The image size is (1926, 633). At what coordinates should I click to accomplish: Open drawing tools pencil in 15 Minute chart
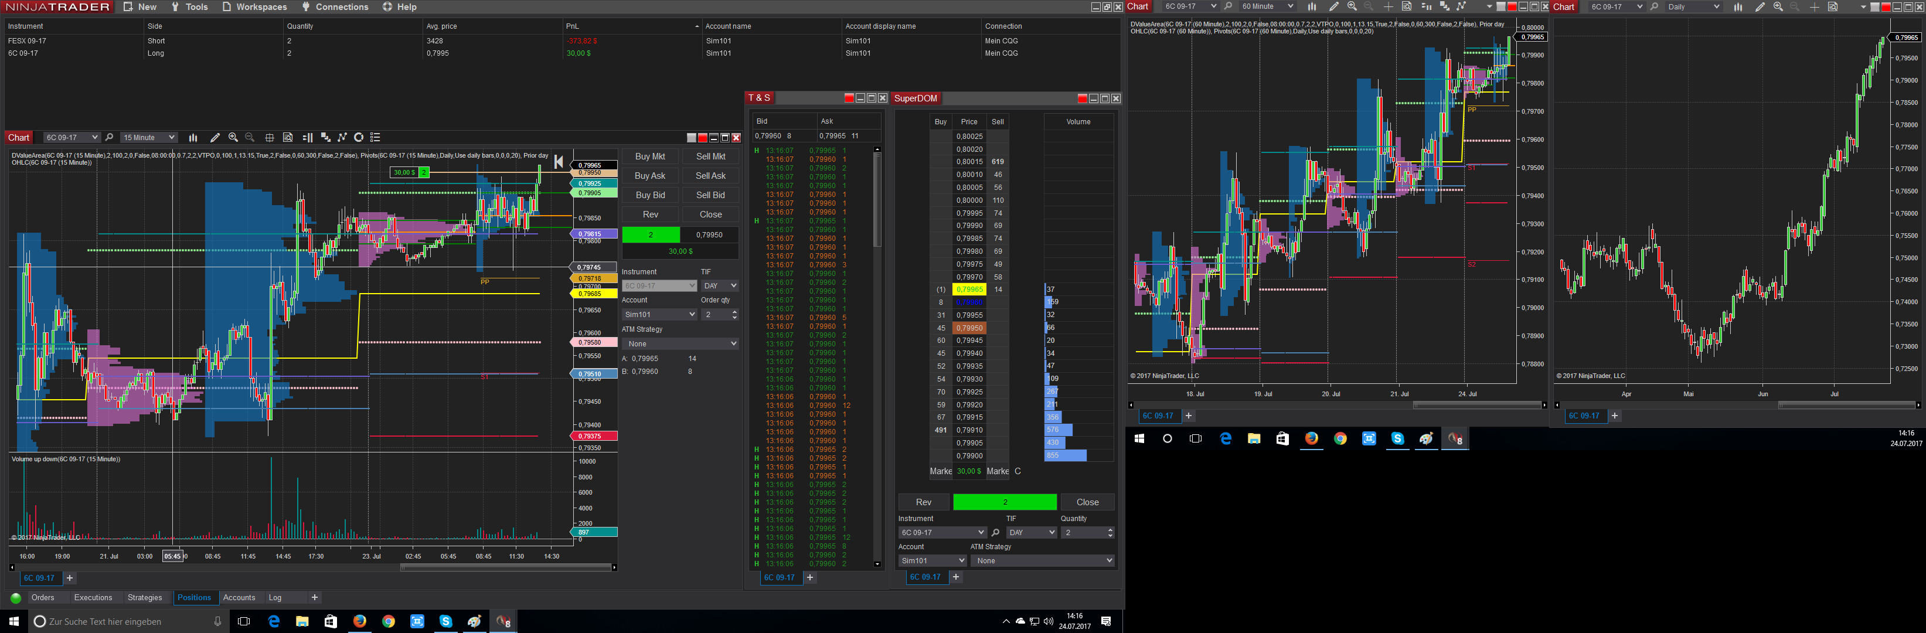pos(215,138)
